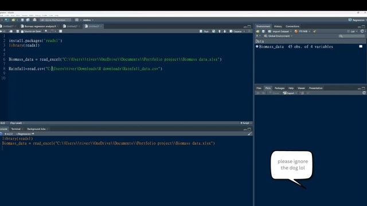Open the Source button dropdown arrow
367x206 pixels.
tap(244, 31)
